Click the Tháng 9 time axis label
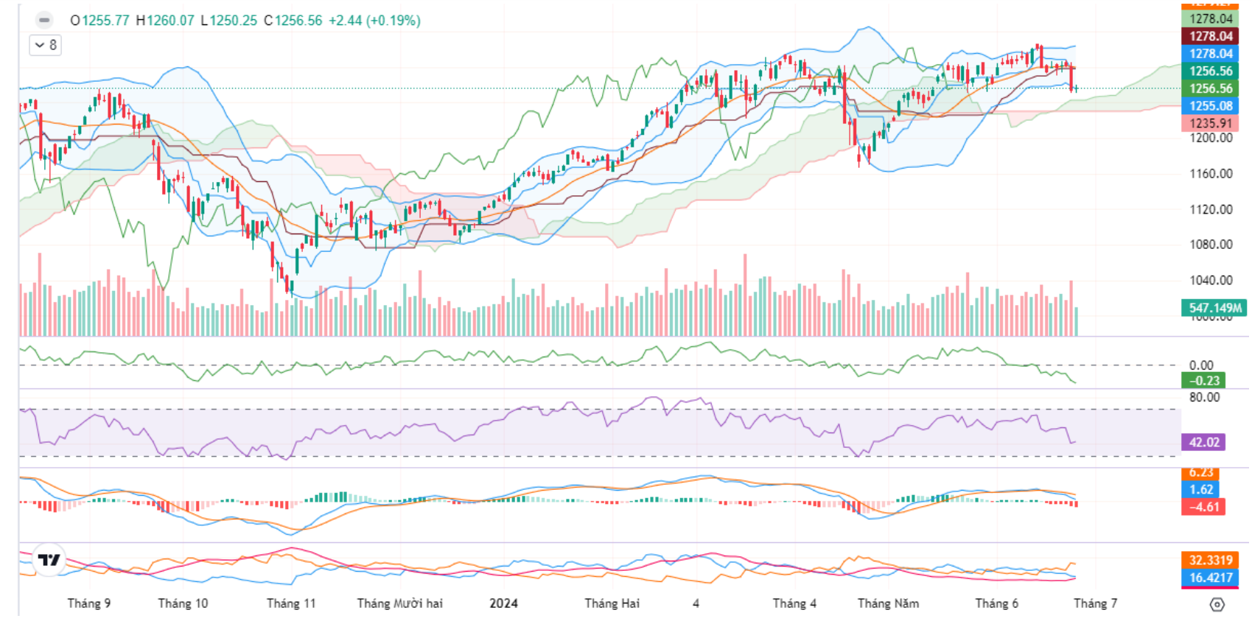Viewport: 1252px width, 624px height. pos(89,603)
